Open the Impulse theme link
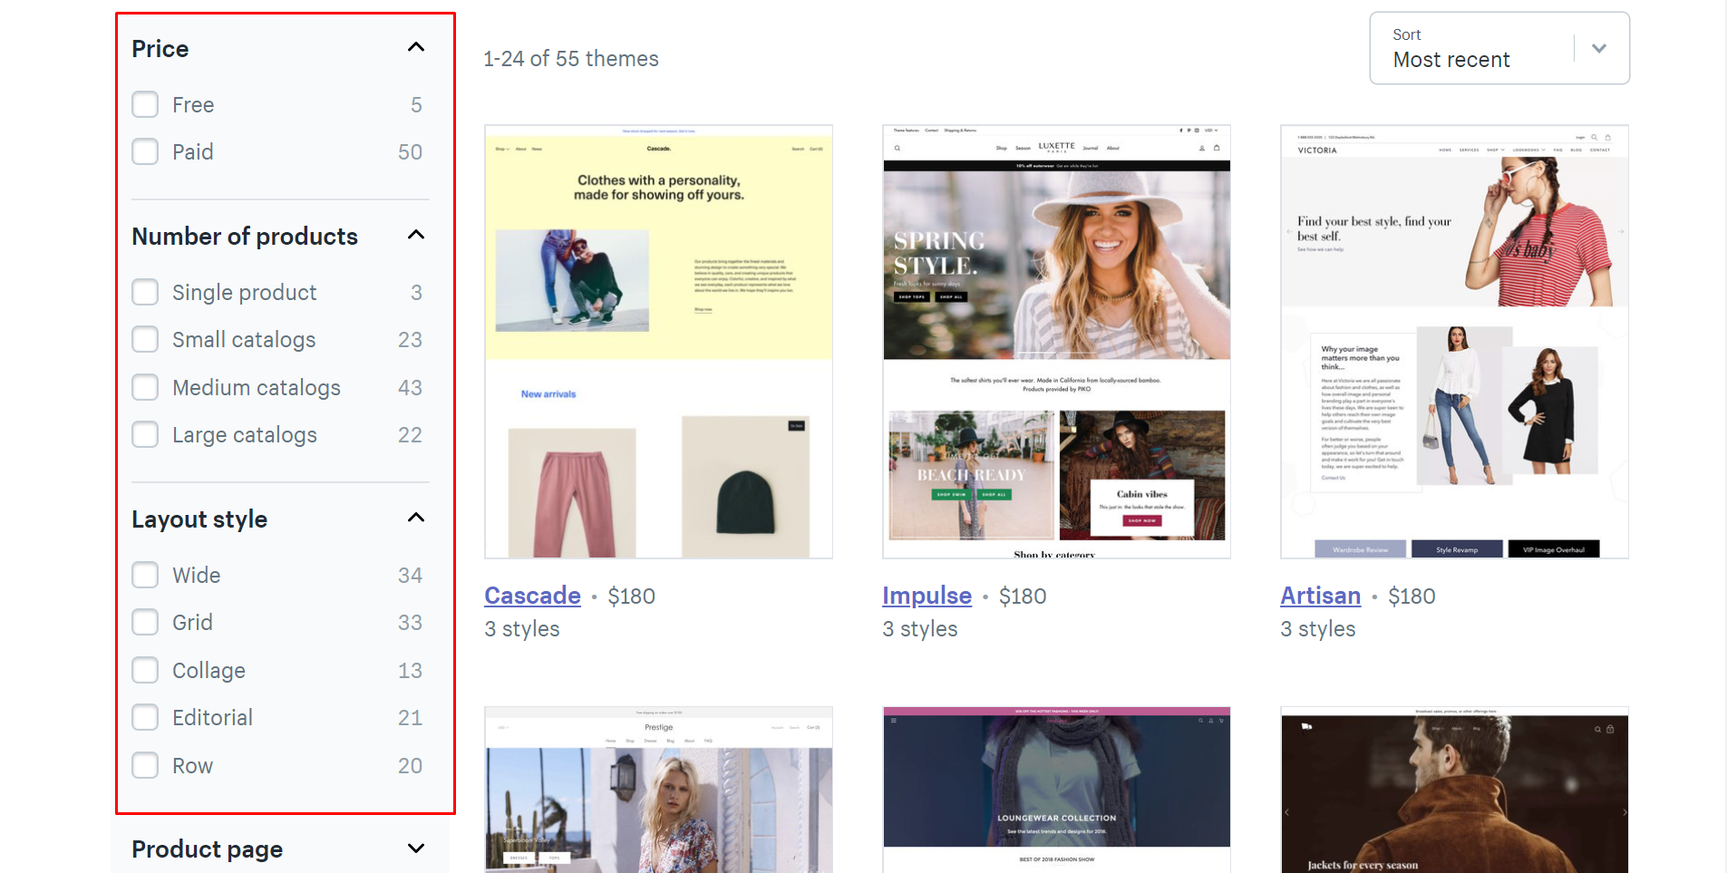1727x873 pixels. tap(927, 596)
